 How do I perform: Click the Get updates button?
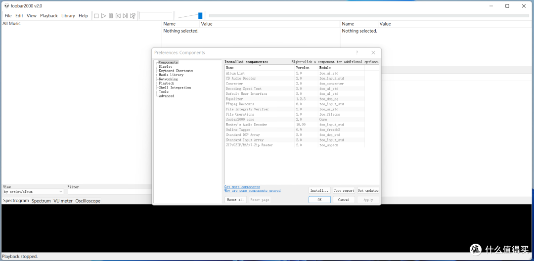click(368, 191)
